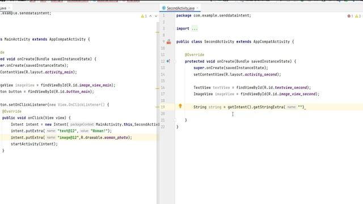Image resolution: width=363 pixels, height=204 pixels.
Task: Click "Woman!" value in putExtra call
Action: click(99, 131)
